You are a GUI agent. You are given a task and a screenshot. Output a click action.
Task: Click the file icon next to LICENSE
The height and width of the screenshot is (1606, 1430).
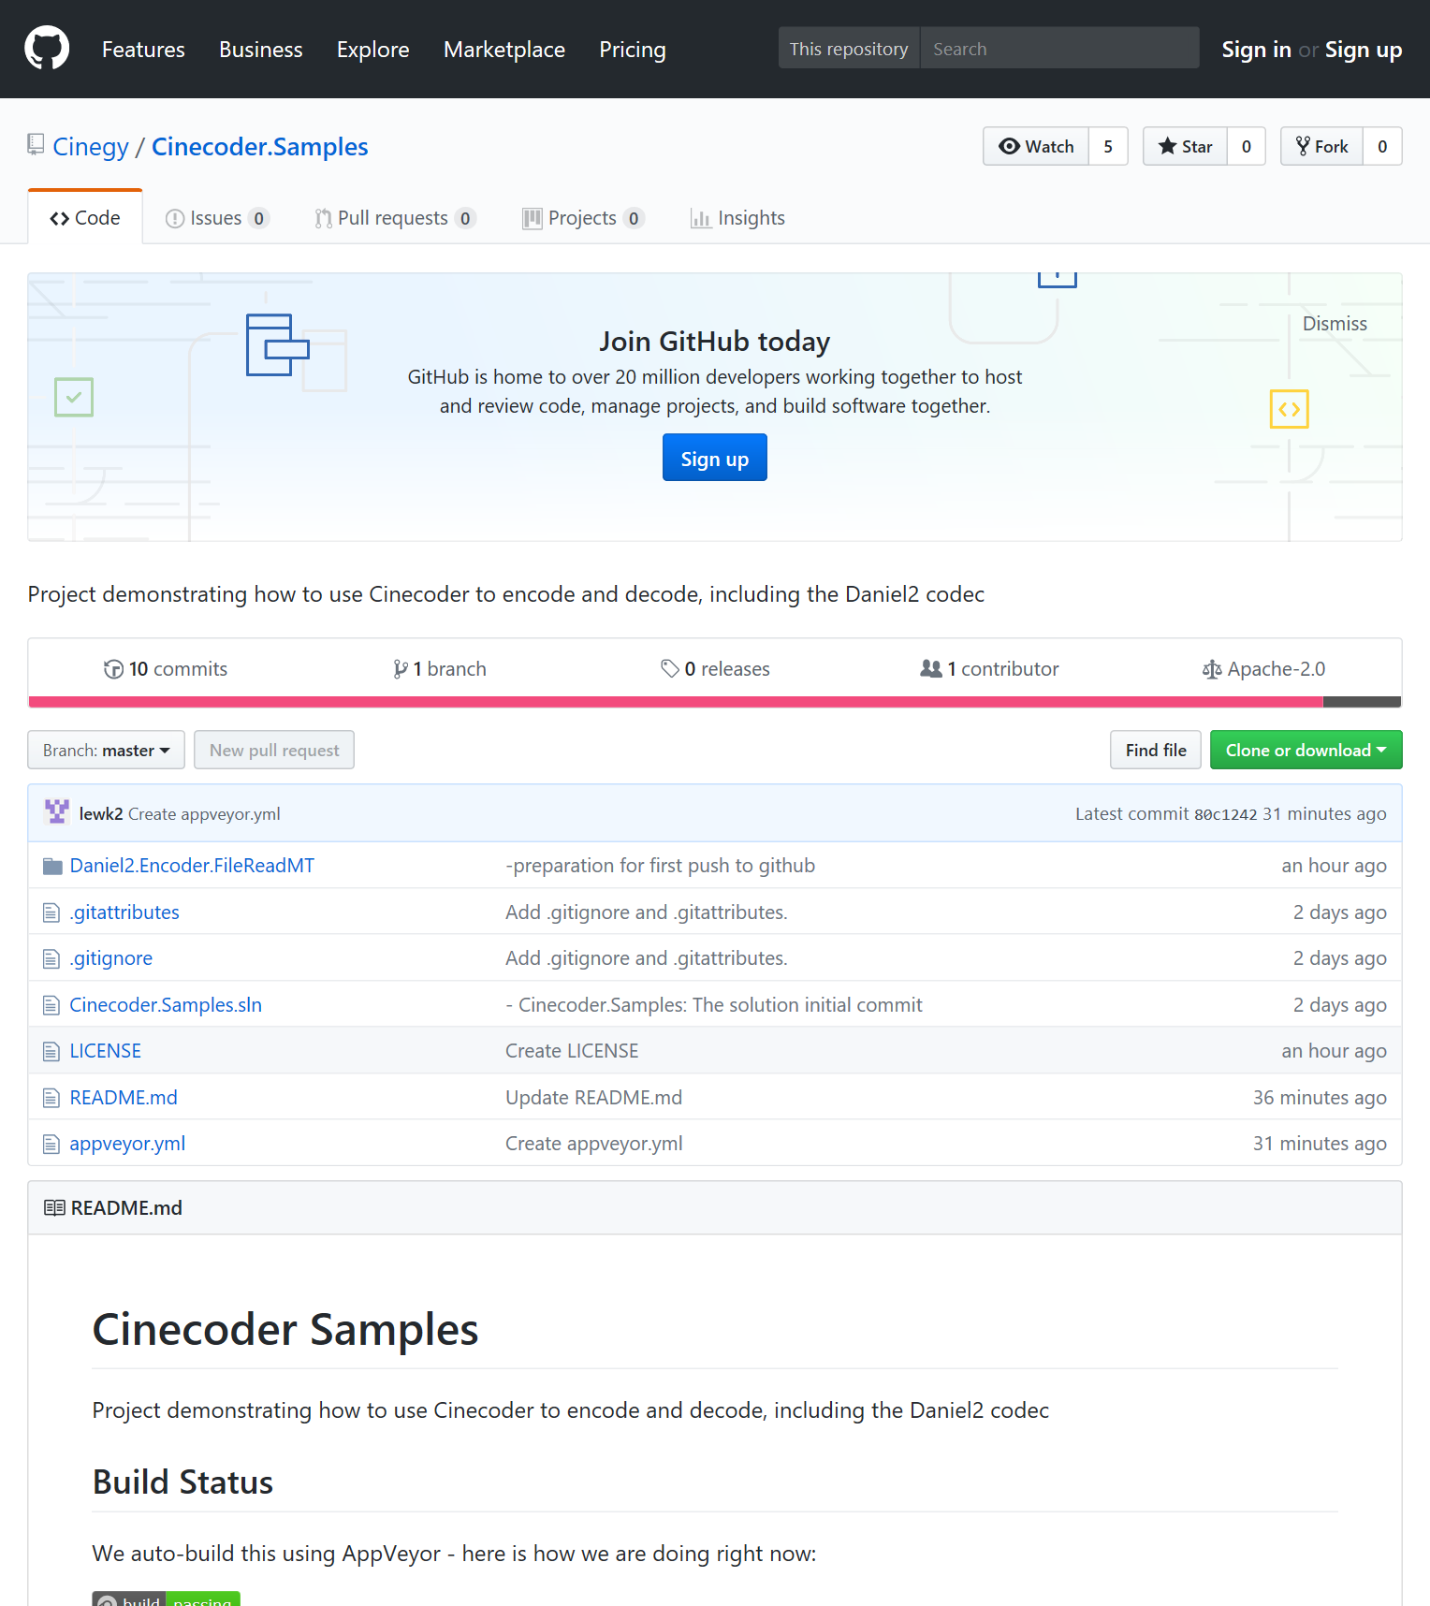pyautogui.click(x=51, y=1051)
